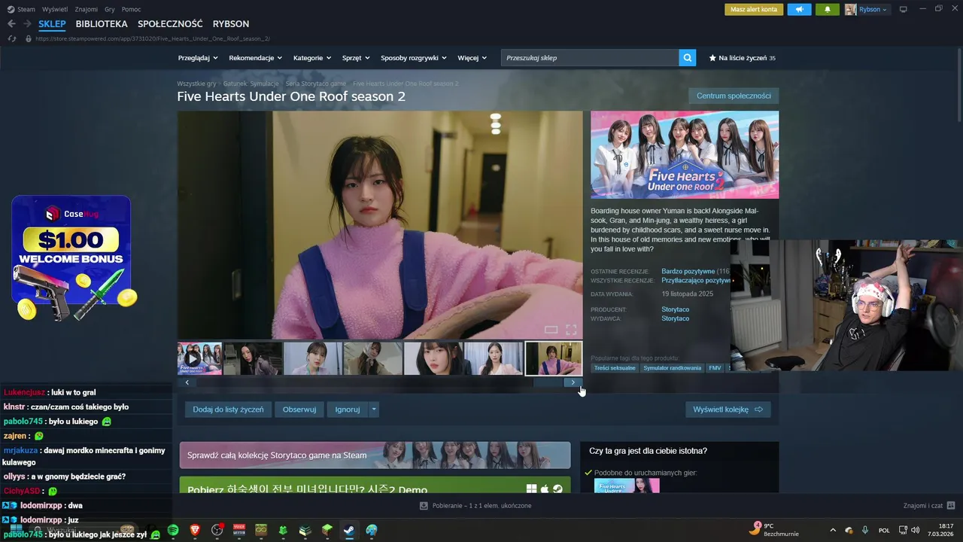The image size is (963, 542).
Task: Open the volume speaker tray icon
Action: click(x=916, y=530)
